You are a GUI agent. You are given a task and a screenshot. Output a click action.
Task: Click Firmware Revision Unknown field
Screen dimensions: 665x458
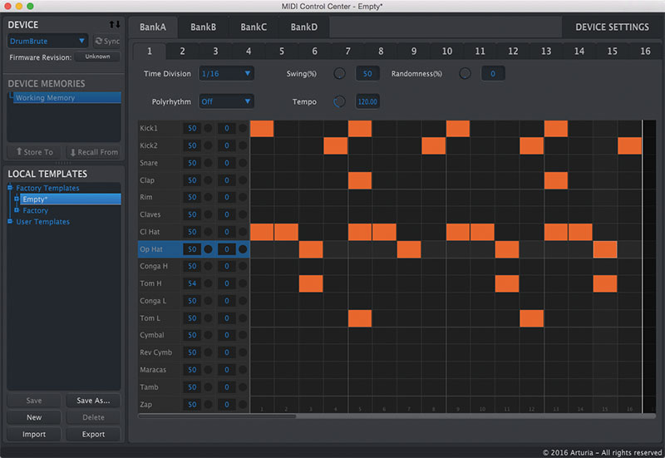tap(97, 57)
